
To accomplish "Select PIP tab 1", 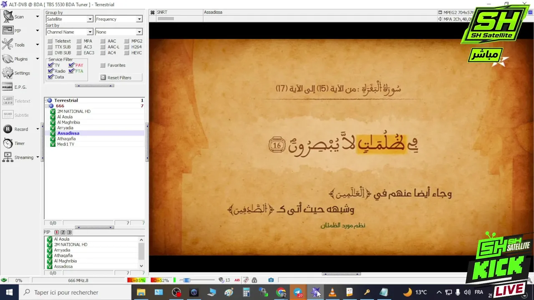I will pos(57,232).
